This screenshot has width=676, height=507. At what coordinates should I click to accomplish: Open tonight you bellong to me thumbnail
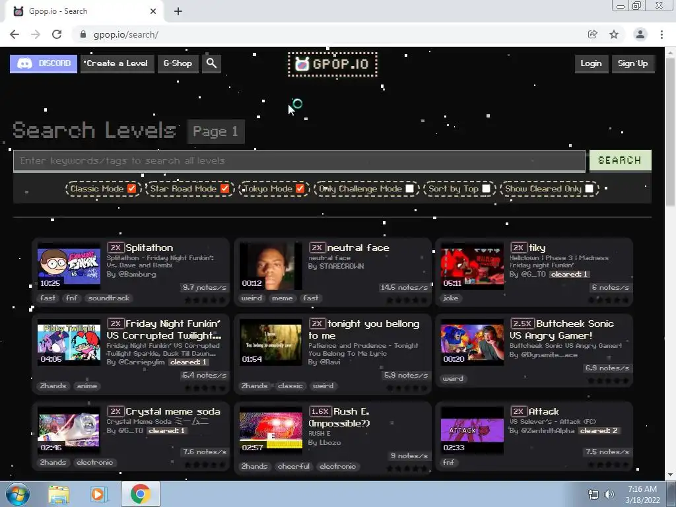(271, 343)
